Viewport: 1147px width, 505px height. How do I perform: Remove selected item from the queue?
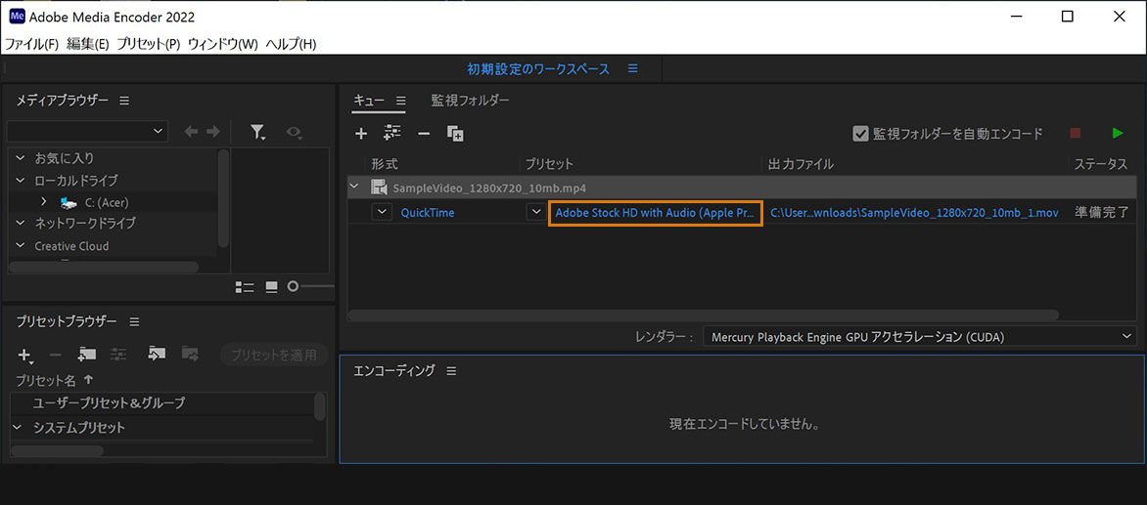[424, 134]
